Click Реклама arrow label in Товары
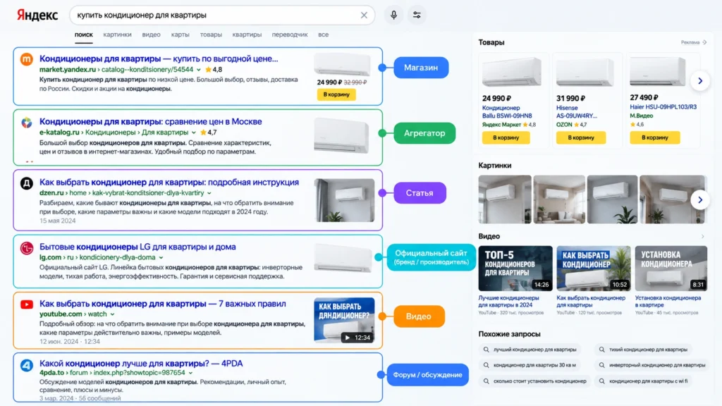This screenshot has height=406, width=722. pyautogui.click(x=694, y=42)
